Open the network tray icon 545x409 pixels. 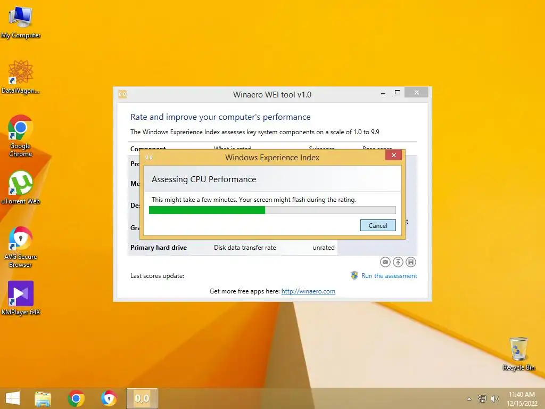tap(482, 398)
